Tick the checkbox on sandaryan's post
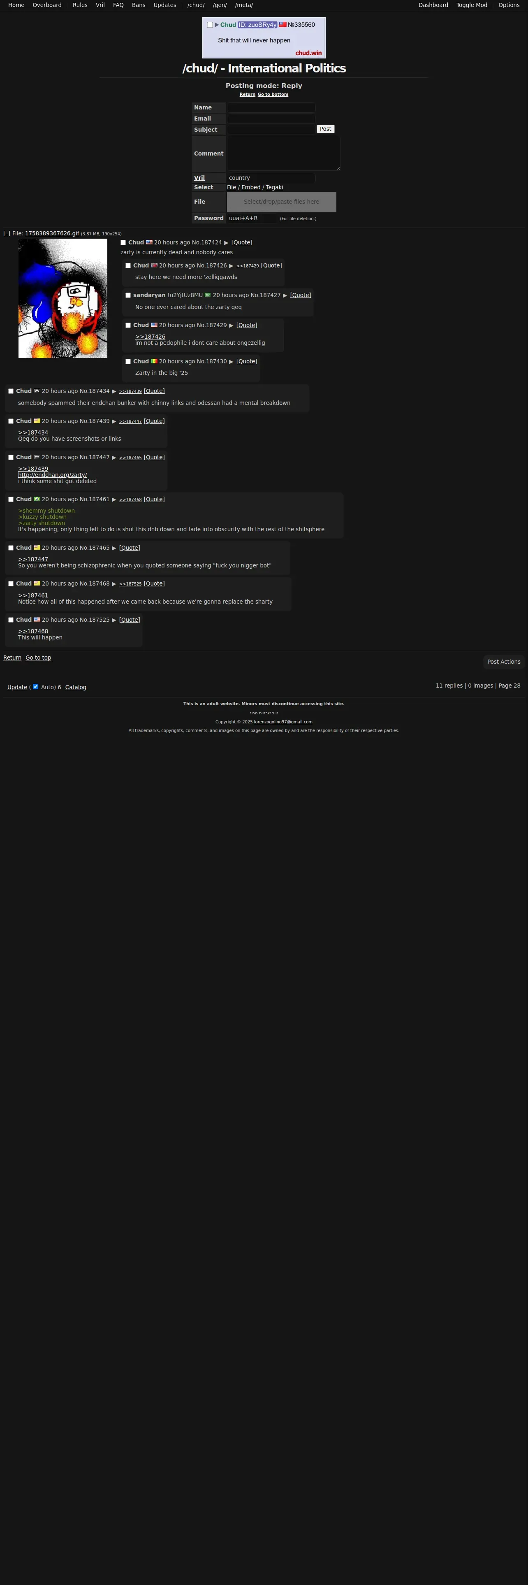The image size is (528, 1585). coord(128,295)
